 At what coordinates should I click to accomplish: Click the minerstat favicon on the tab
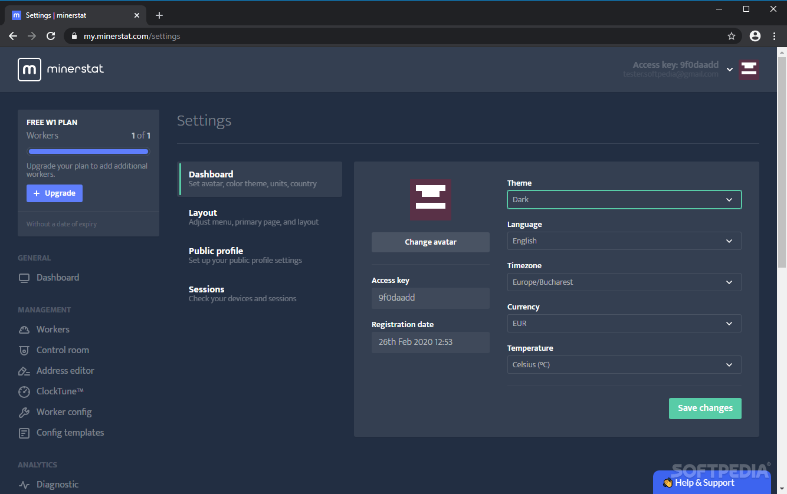click(x=17, y=15)
